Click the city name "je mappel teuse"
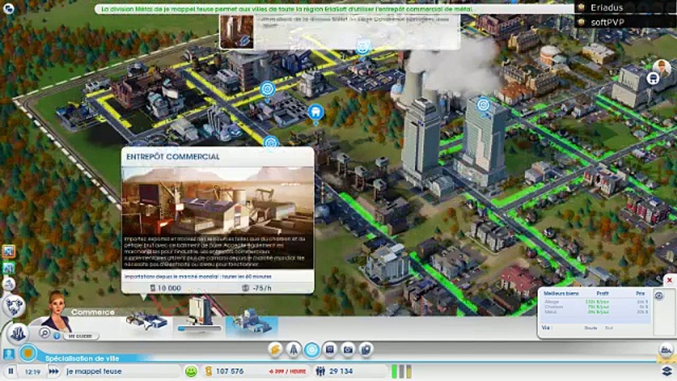The image size is (677, 381). pyautogui.click(x=94, y=371)
